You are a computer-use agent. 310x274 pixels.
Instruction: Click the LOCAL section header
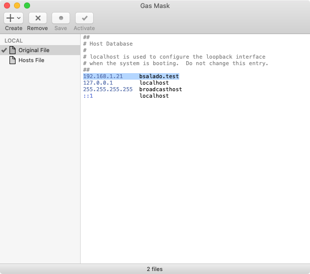tap(14, 40)
